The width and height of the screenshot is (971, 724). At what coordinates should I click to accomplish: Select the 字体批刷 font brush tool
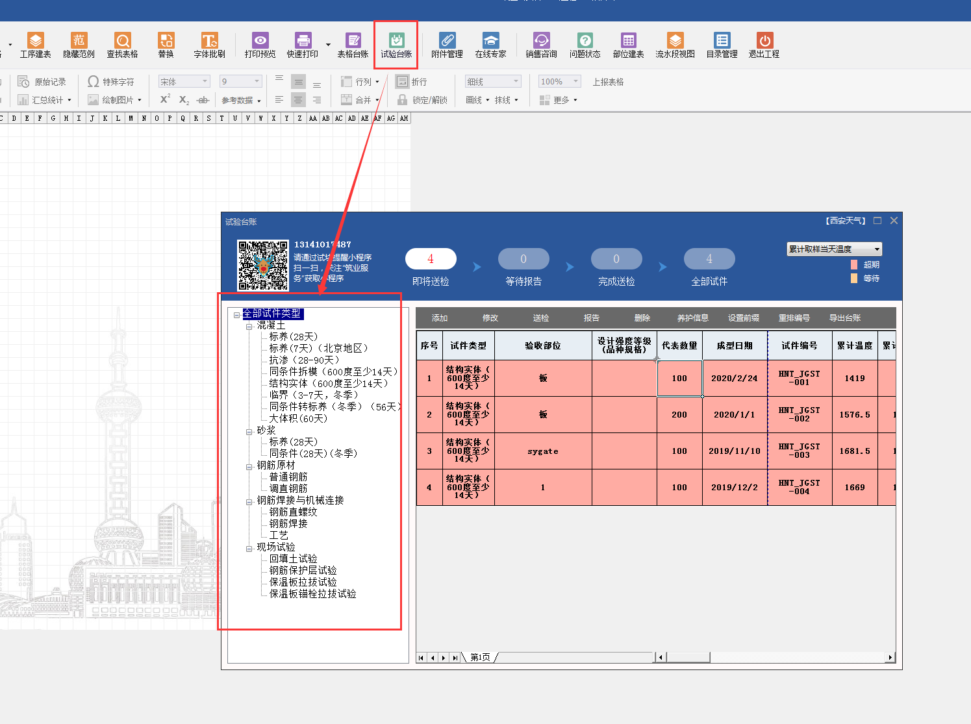209,45
